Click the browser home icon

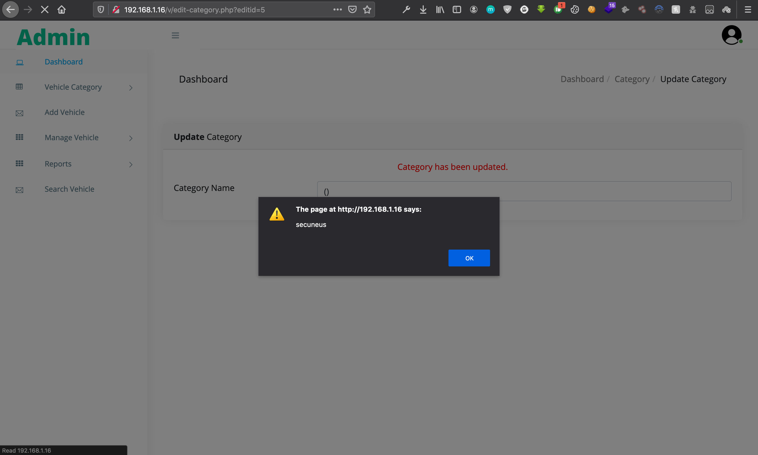point(61,10)
